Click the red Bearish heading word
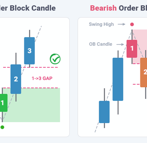This screenshot has width=147, height=143. tap(103, 8)
